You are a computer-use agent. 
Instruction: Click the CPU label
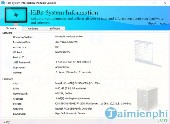(16, 84)
